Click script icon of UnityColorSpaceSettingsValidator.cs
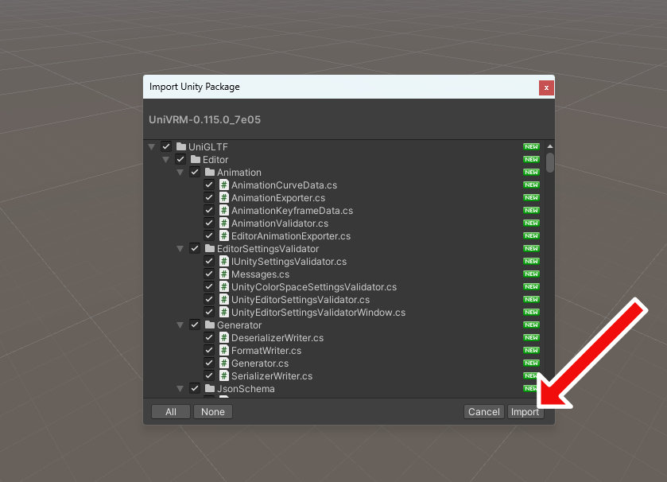Screen dimensions: 667x482 click(224, 286)
